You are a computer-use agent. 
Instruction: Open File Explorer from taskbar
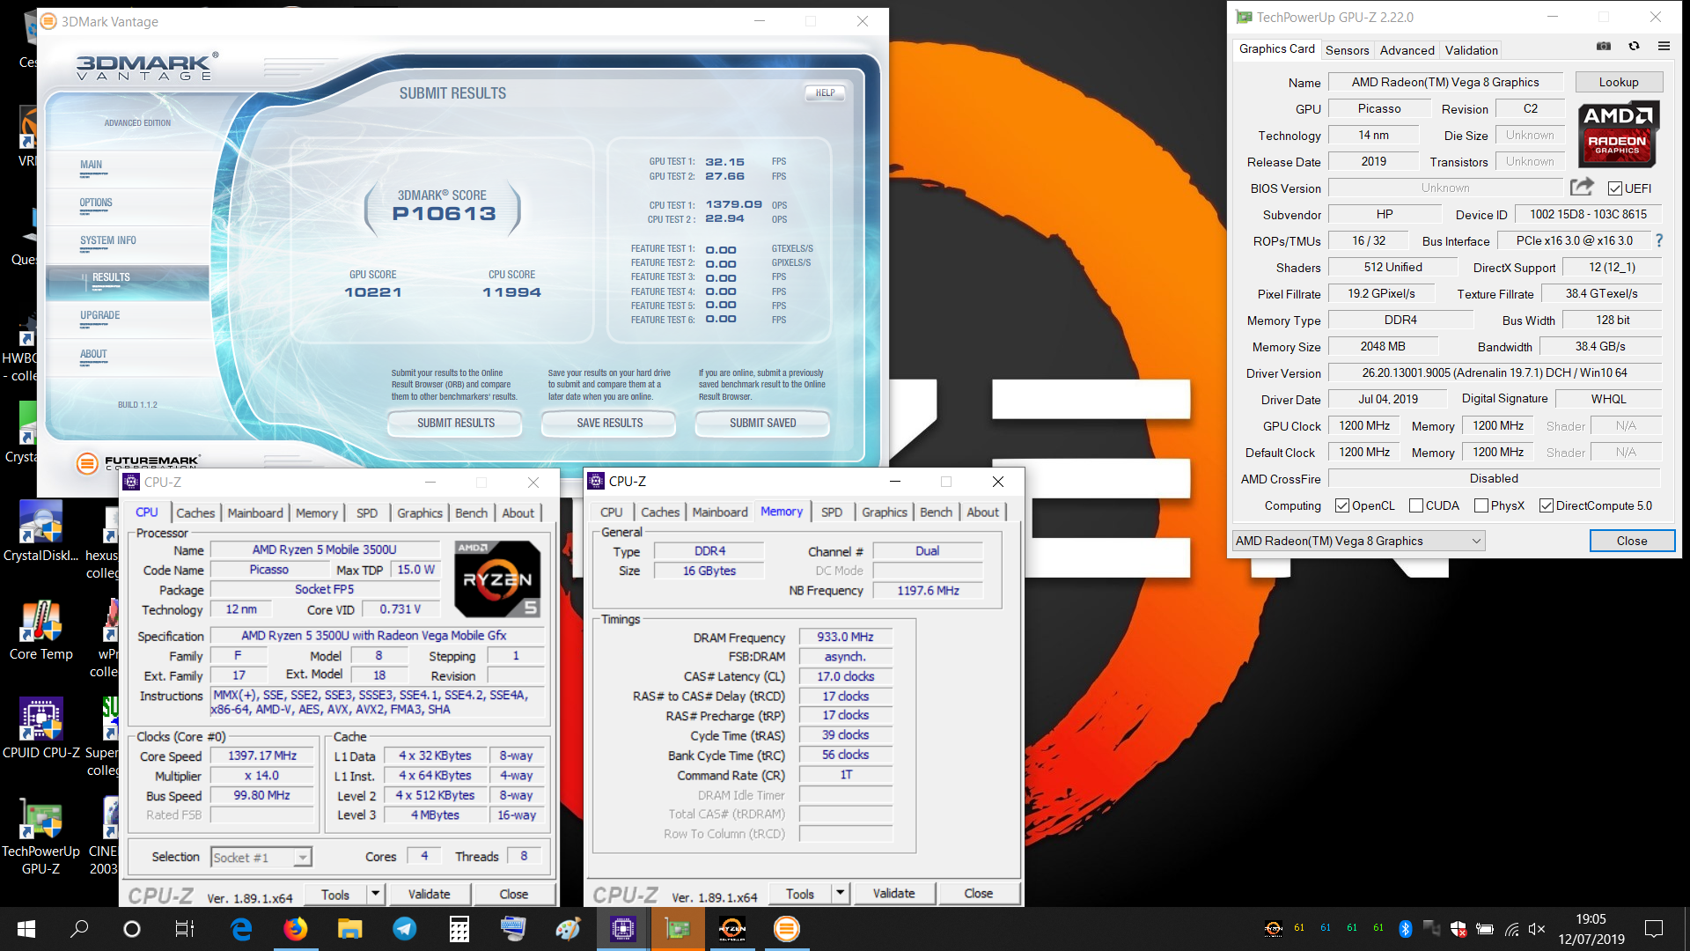(350, 929)
